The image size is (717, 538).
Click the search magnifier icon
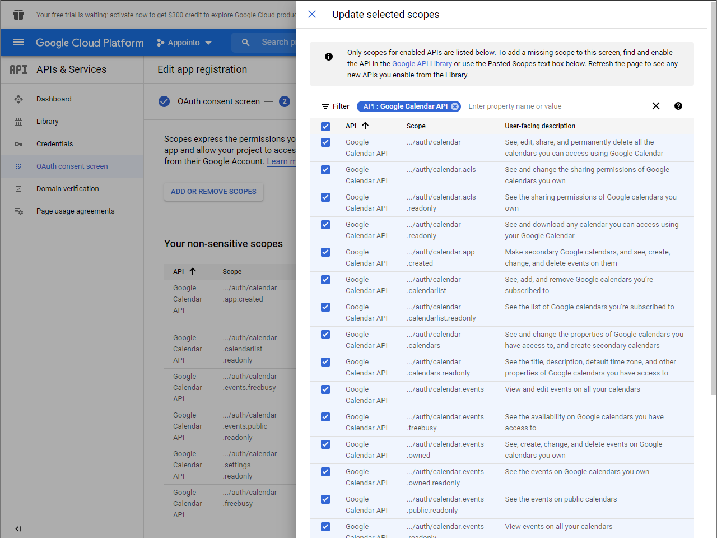point(245,42)
